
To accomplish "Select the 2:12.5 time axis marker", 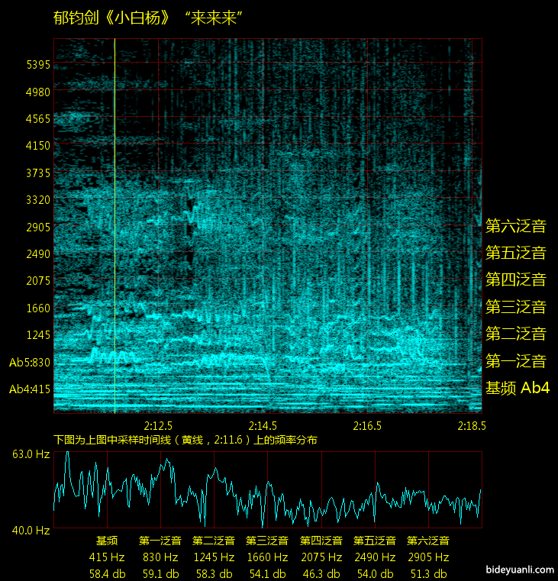I will coord(158,425).
